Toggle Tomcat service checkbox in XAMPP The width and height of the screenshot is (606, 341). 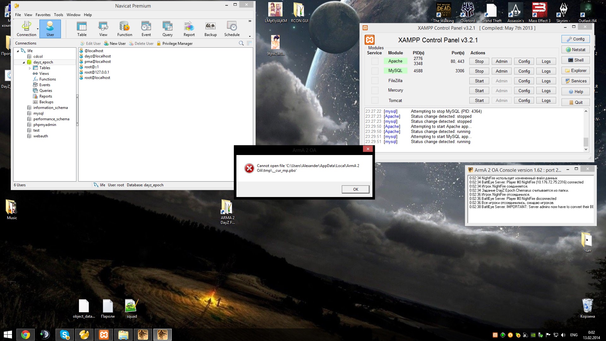(375, 100)
